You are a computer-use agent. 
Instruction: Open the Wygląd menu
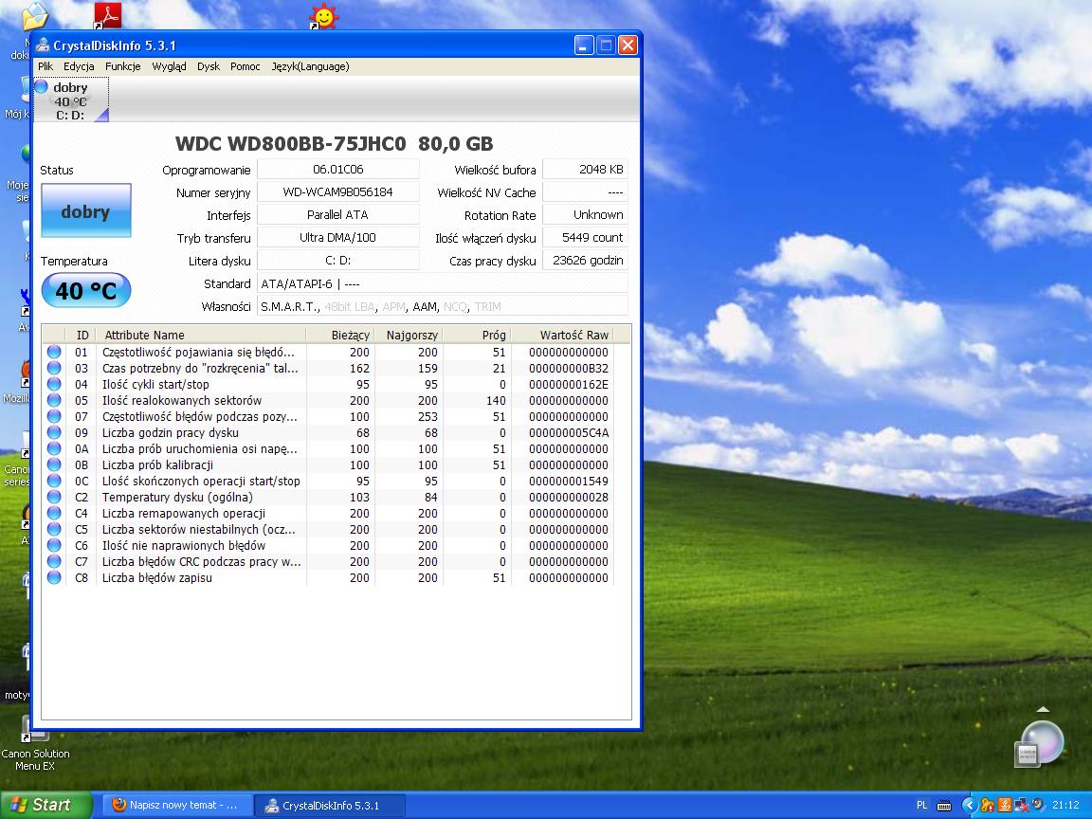coord(169,67)
